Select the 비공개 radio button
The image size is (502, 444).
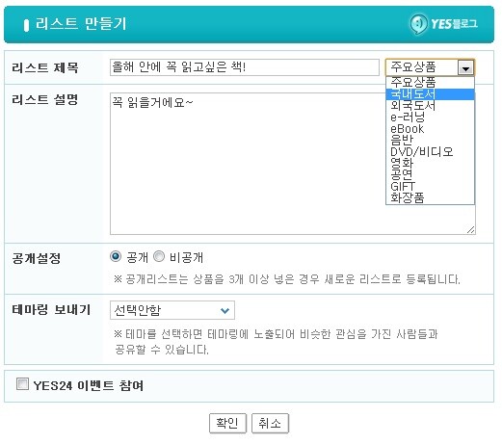[x=159, y=256]
